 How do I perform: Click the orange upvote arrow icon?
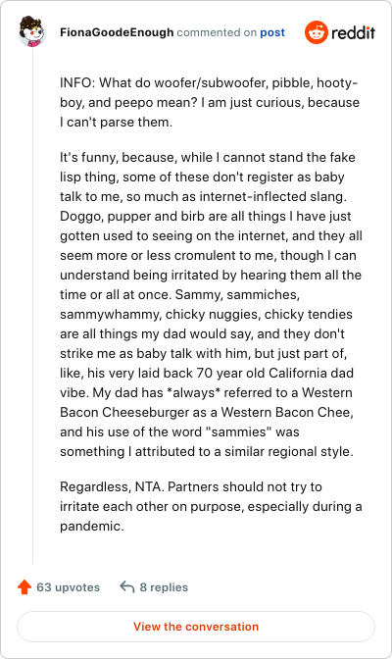click(24, 587)
